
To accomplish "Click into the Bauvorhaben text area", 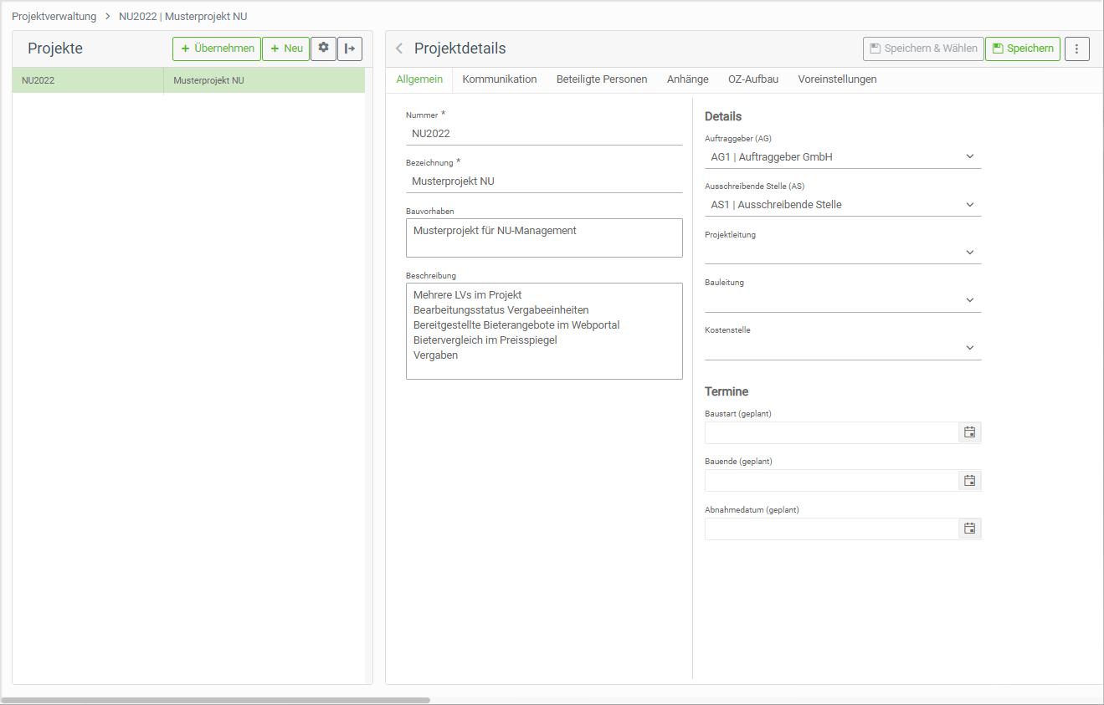I will 544,238.
